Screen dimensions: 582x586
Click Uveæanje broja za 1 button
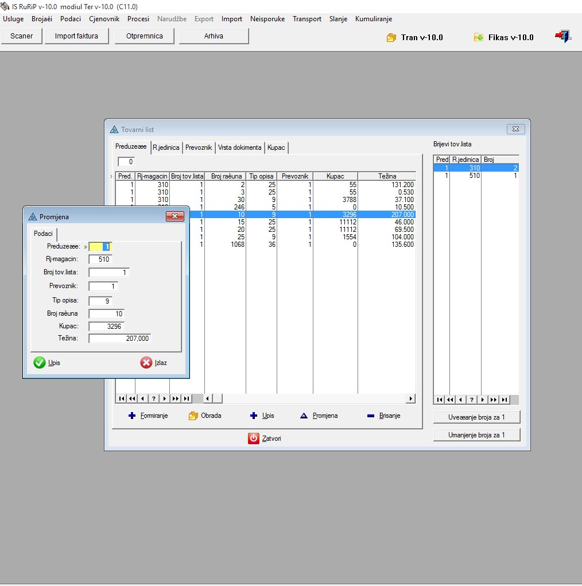[476, 417]
